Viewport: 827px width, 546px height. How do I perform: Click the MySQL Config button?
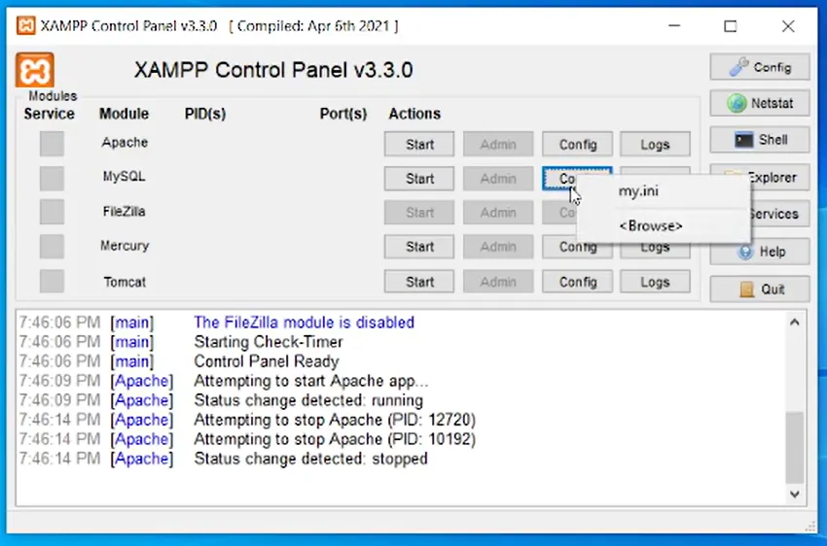559,179
